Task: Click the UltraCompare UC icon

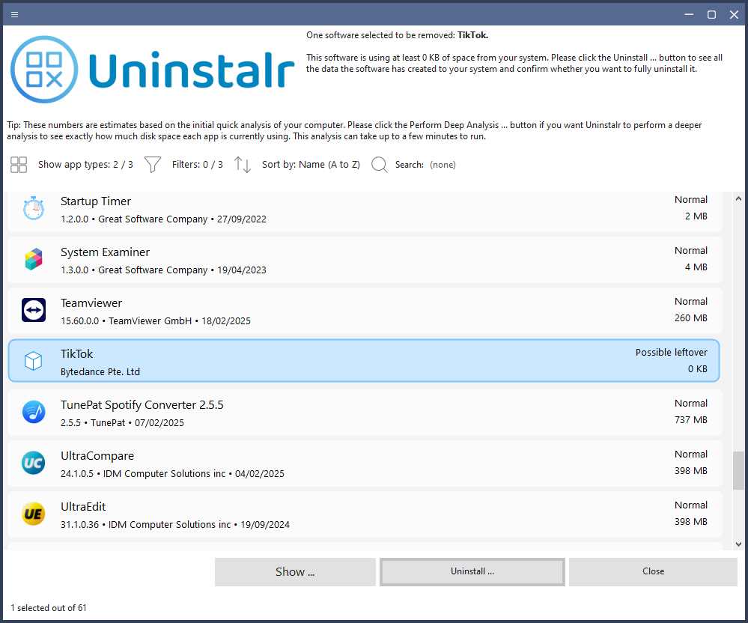Action: 34,463
